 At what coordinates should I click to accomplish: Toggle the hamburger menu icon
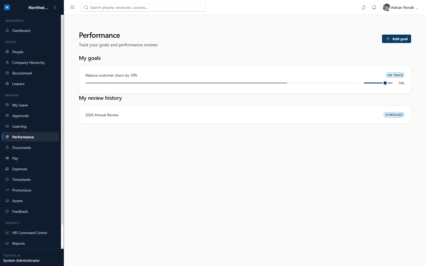pos(72,7)
